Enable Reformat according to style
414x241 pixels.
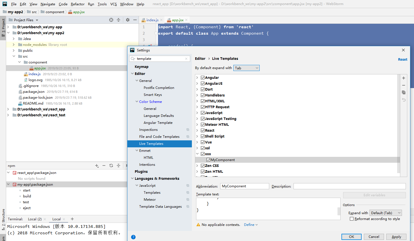pos(352,219)
